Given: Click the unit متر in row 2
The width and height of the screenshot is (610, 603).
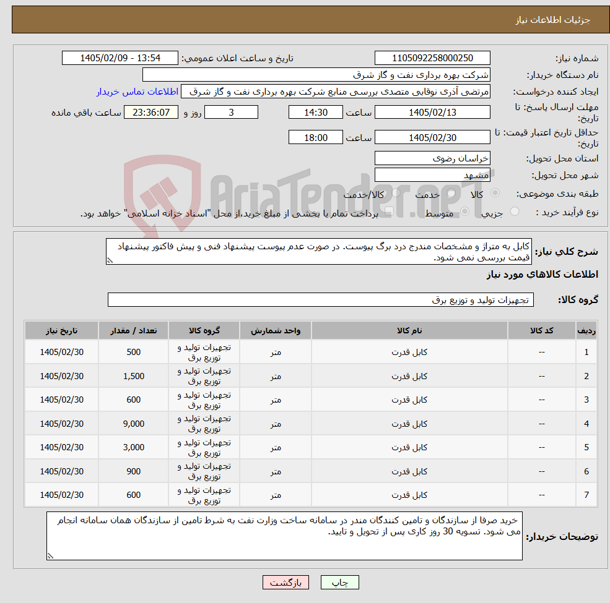Looking at the screenshot, I should (276, 376).
